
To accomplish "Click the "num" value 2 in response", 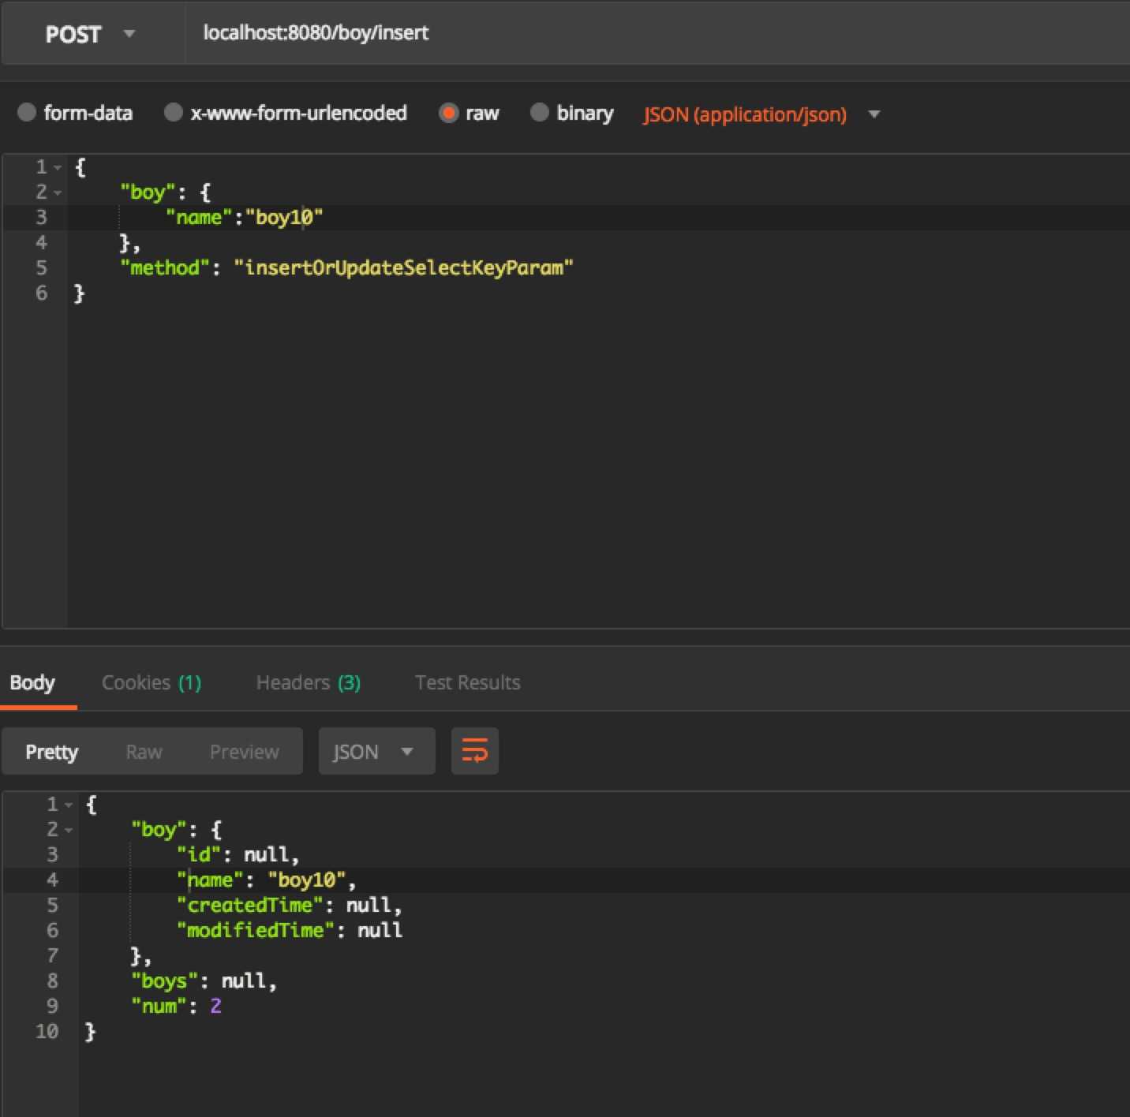I will [215, 1006].
